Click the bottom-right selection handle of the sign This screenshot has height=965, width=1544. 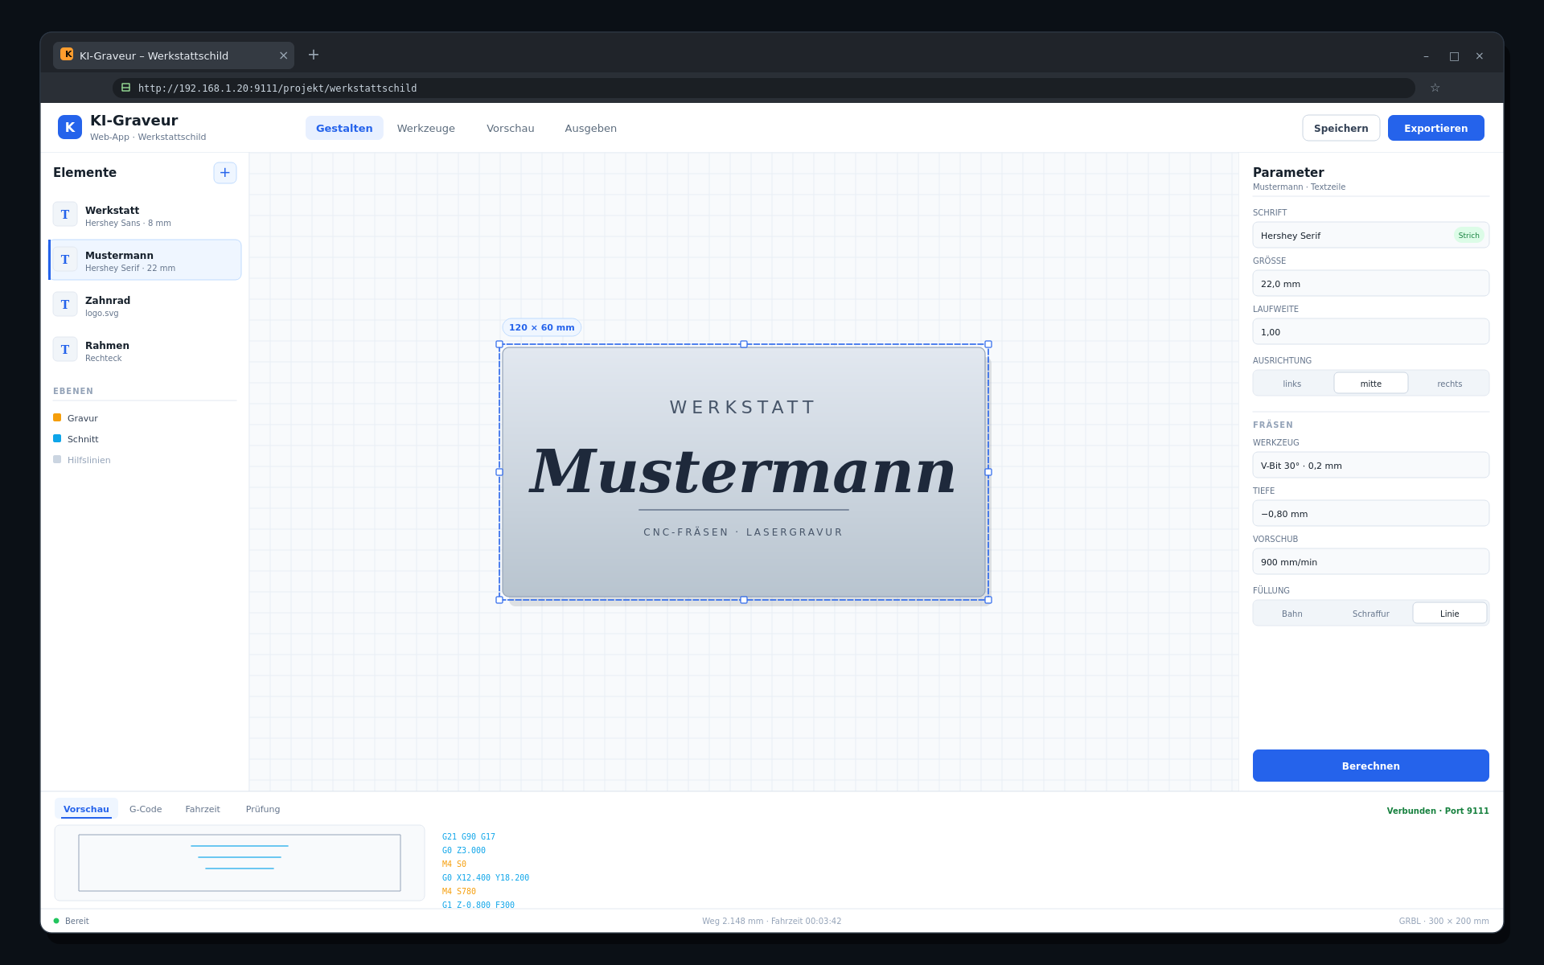click(988, 600)
